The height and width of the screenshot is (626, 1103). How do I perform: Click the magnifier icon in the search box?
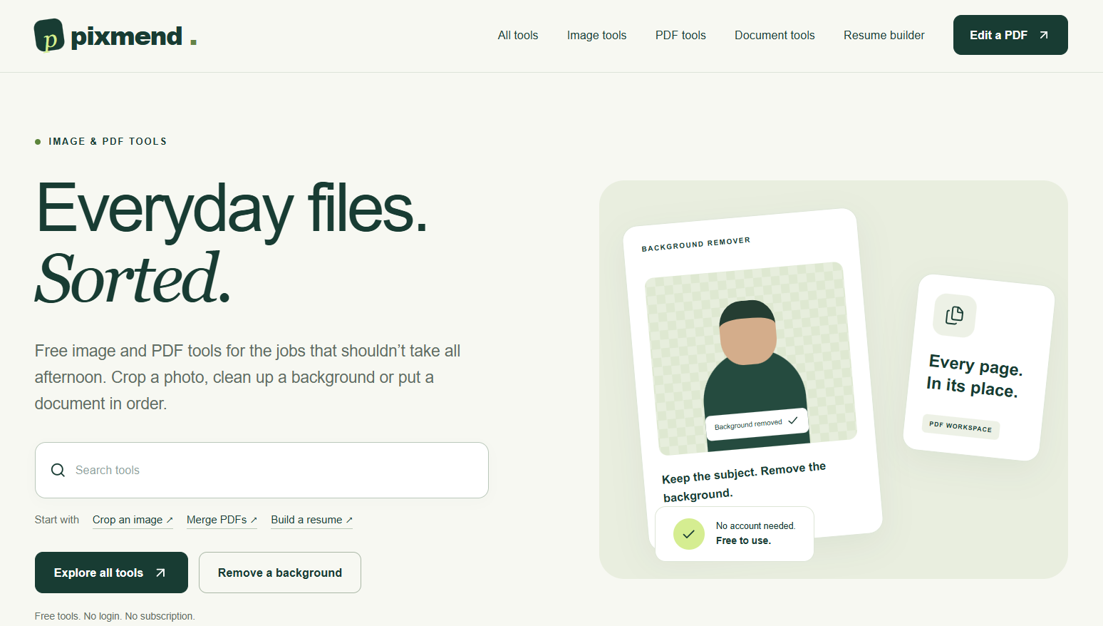tap(58, 471)
